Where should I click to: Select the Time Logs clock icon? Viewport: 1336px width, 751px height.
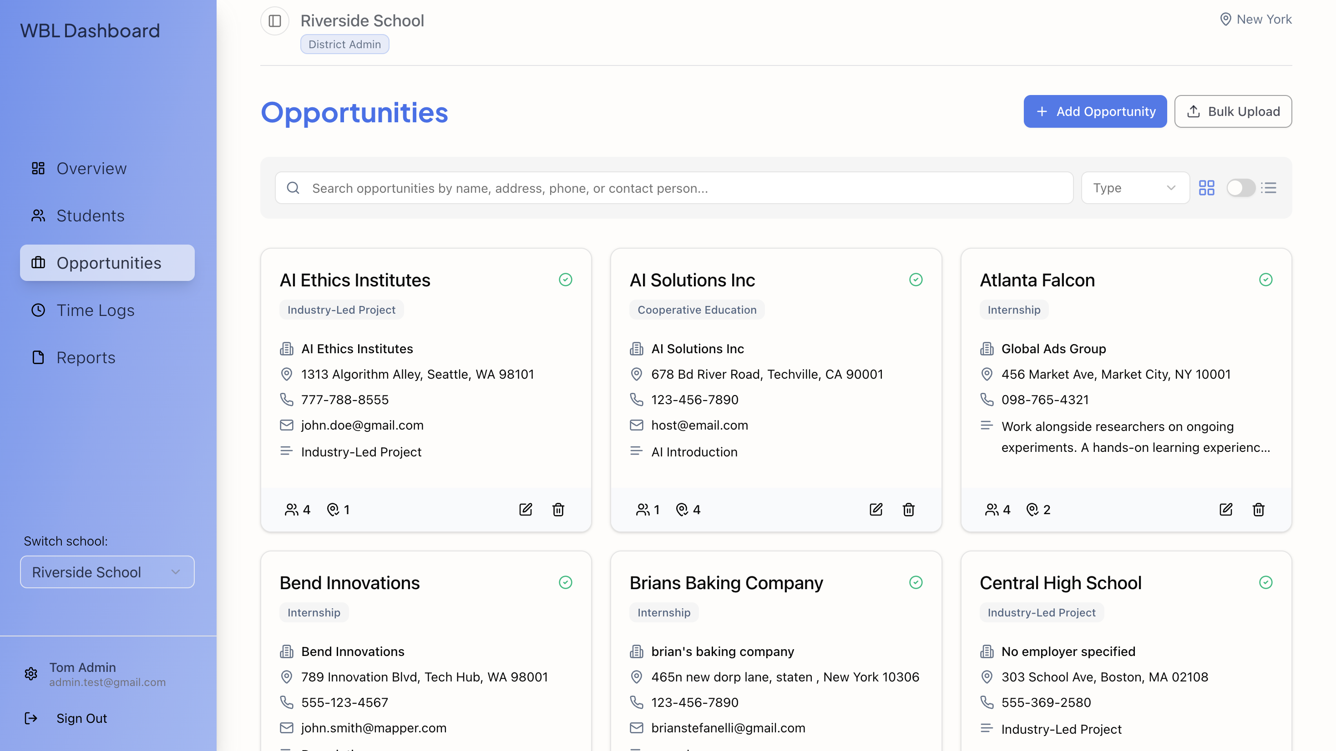point(38,310)
